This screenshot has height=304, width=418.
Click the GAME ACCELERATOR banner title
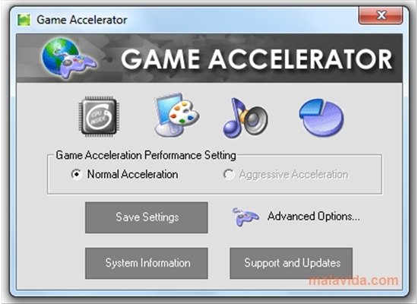(256, 59)
